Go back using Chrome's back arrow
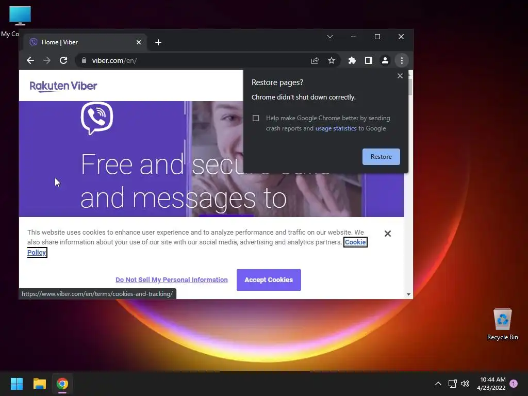The height and width of the screenshot is (396, 528). click(x=30, y=61)
